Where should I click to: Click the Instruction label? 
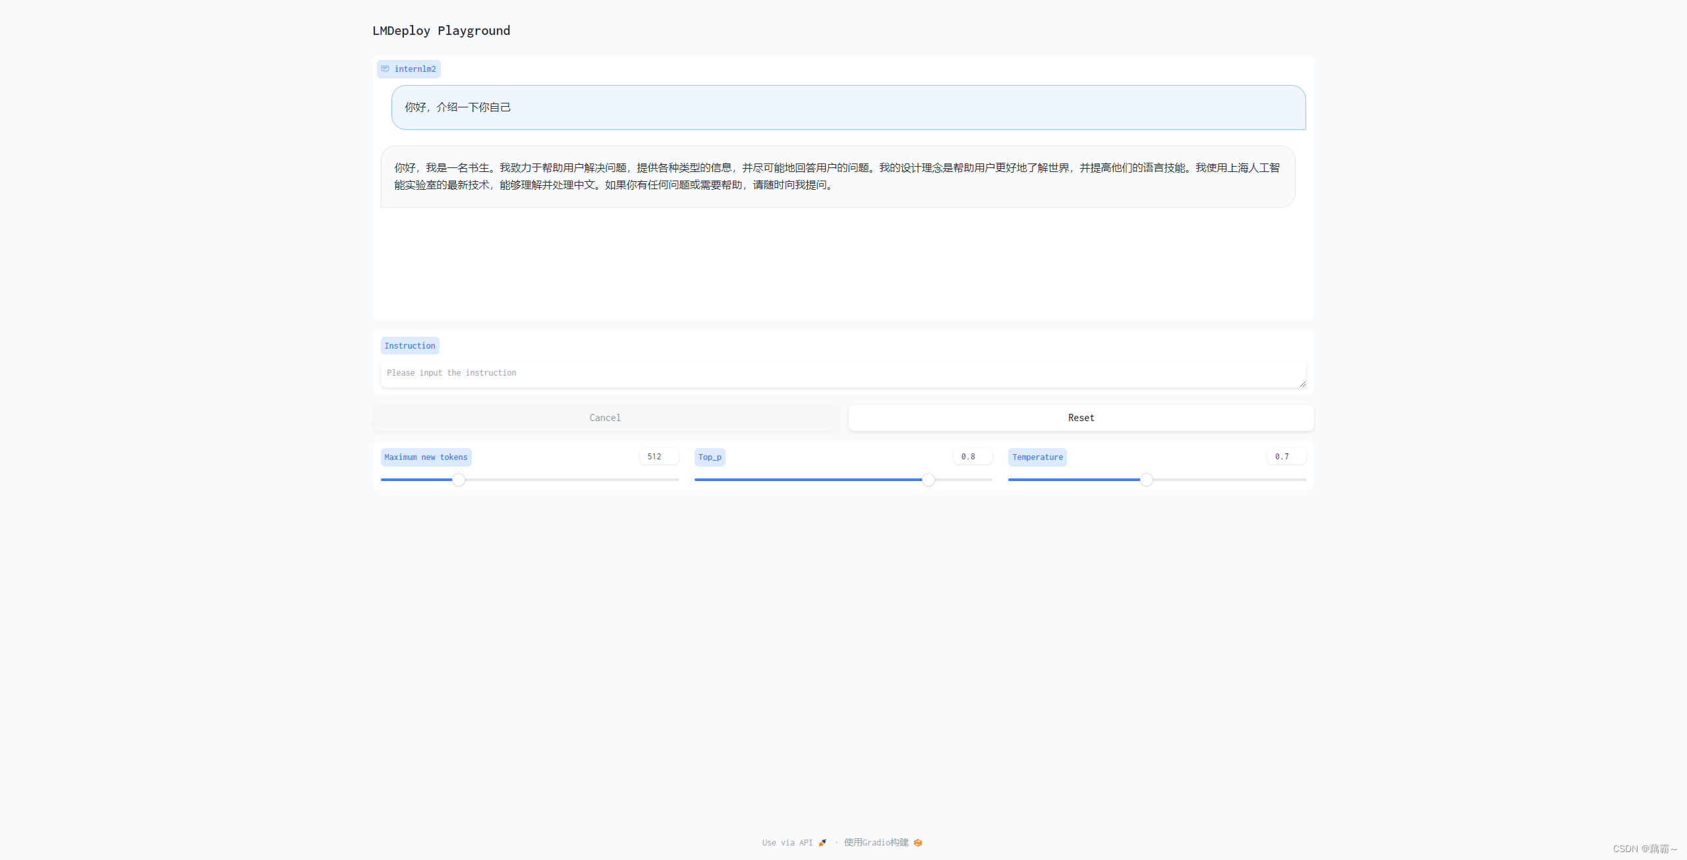tap(410, 346)
